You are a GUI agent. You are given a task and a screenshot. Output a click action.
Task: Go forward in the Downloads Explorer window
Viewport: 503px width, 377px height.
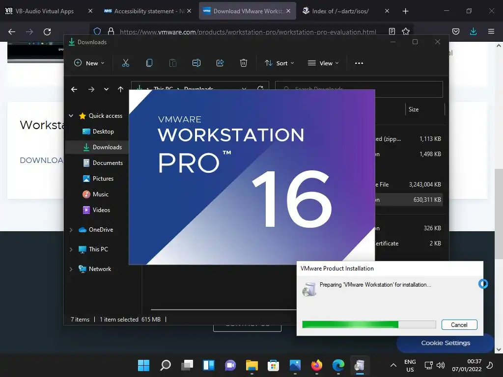tap(91, 89)
